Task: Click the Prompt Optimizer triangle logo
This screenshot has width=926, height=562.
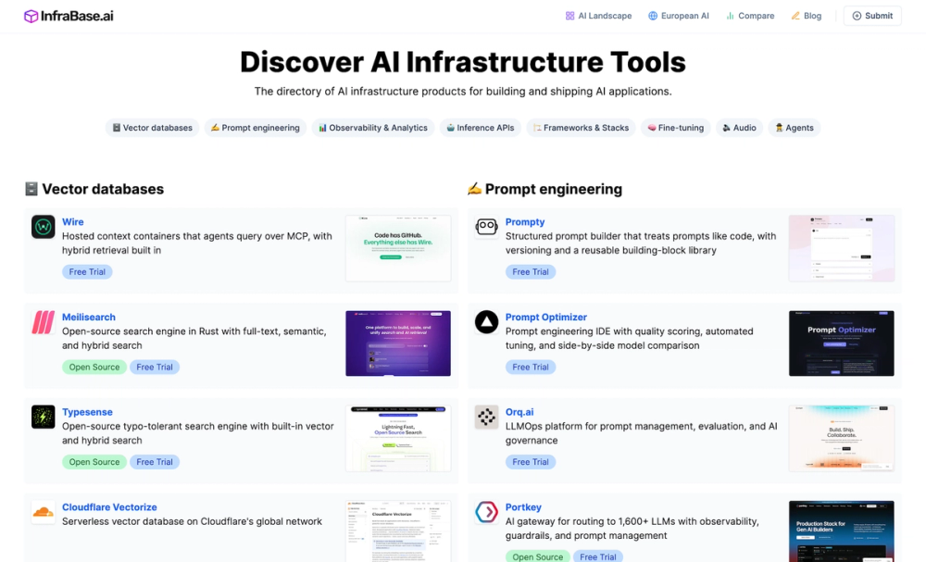Action: pyautogui.click(x=487, y=322)
